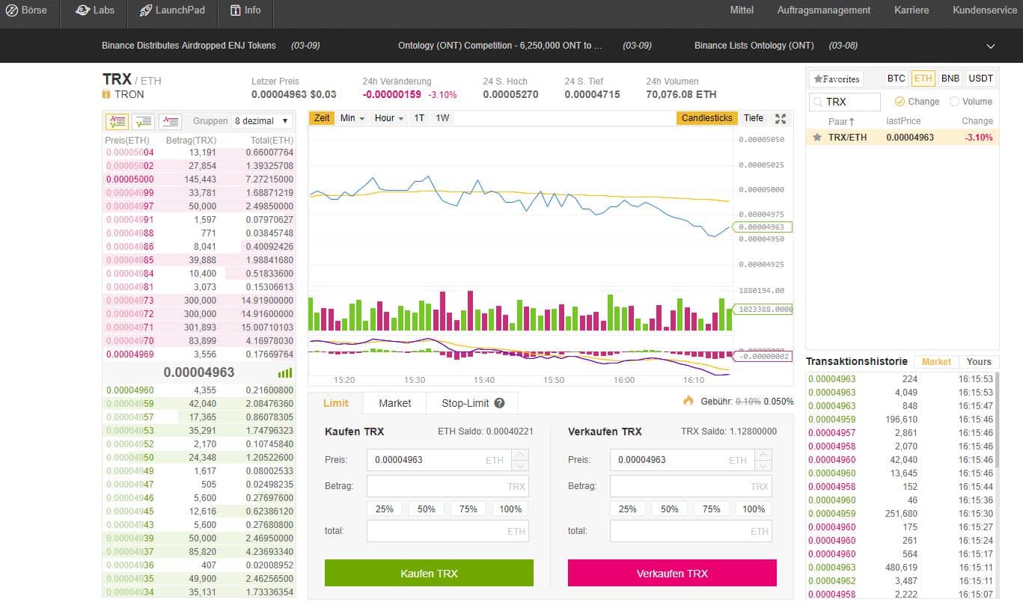The width and height of the screenshot is (1023, 608).
Task: Open the Gruppen 8 dezimal dropdown
Action: point(262,120)
